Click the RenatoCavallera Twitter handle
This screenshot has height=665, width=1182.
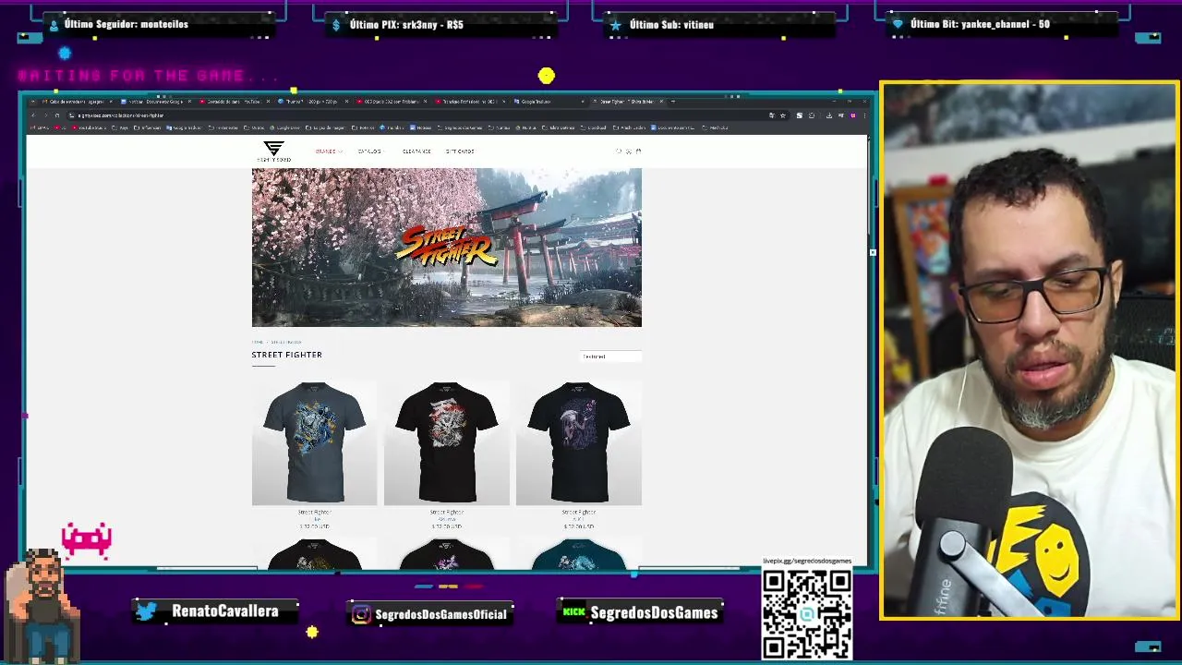click(225, 611)
